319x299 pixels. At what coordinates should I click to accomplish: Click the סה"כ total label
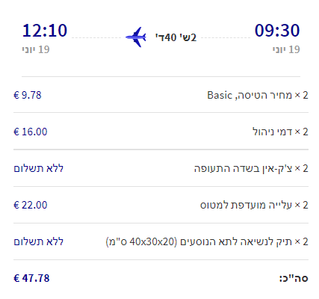coord(294,278)
